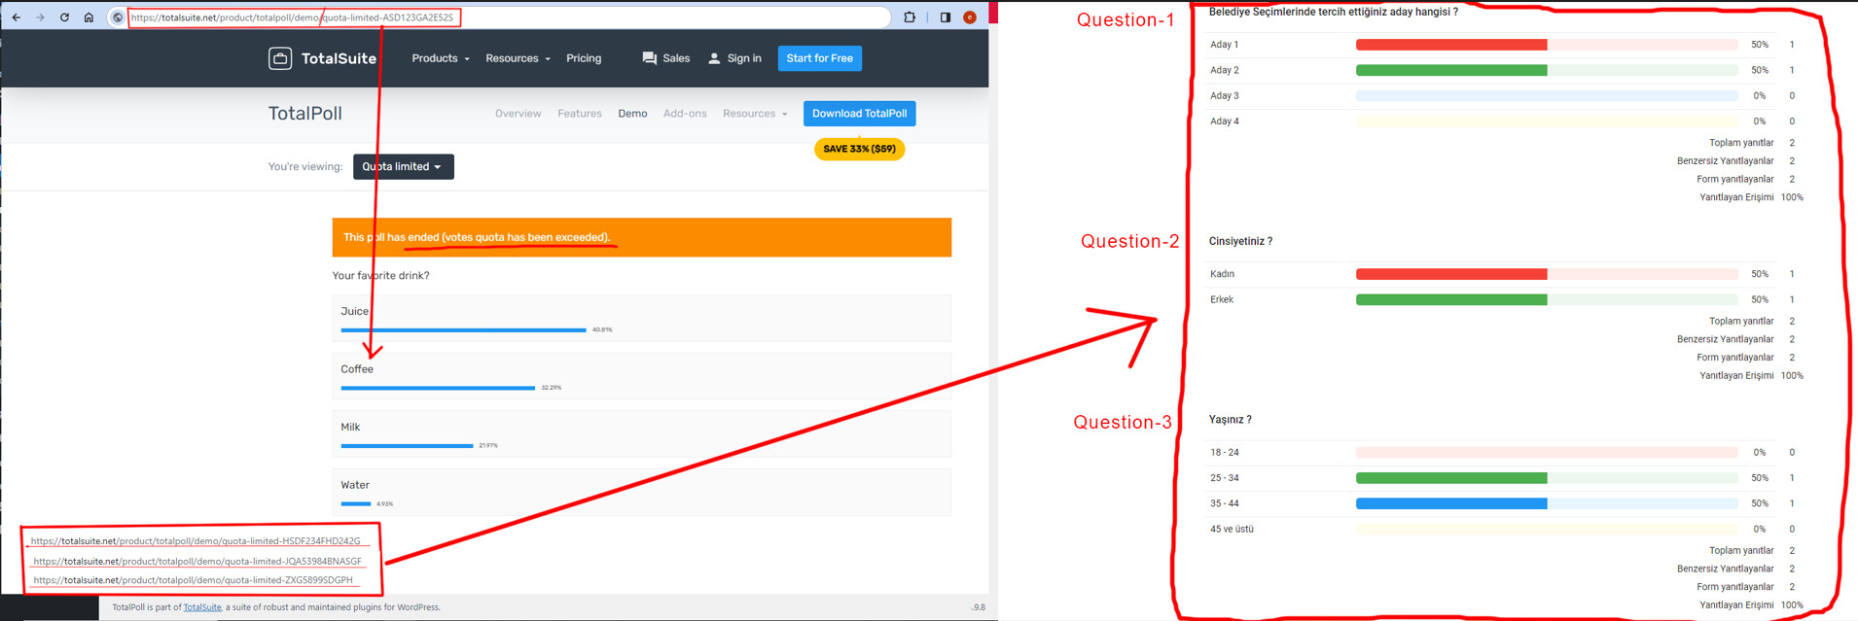Expand the Products dropdown menu
The image size is (1858, 621).
point(440,58)
